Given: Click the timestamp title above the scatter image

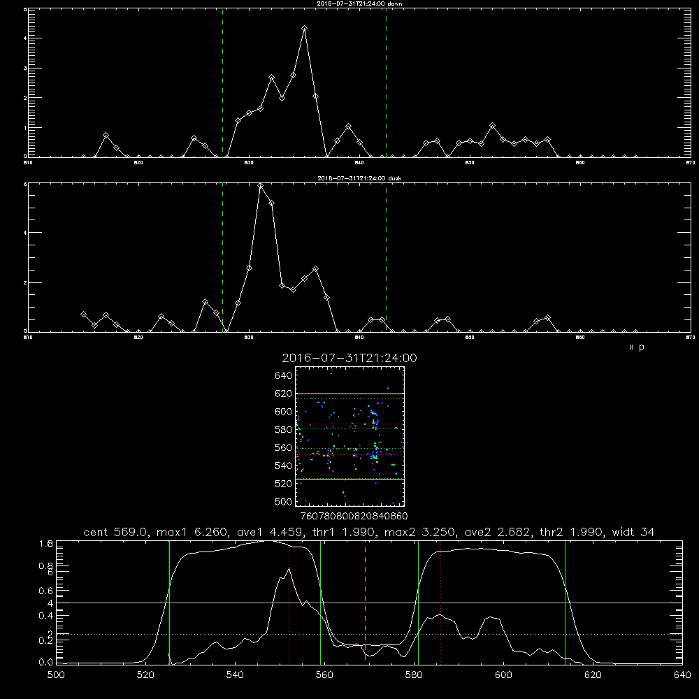Looking at the screenshot, I should pos(349,358).
